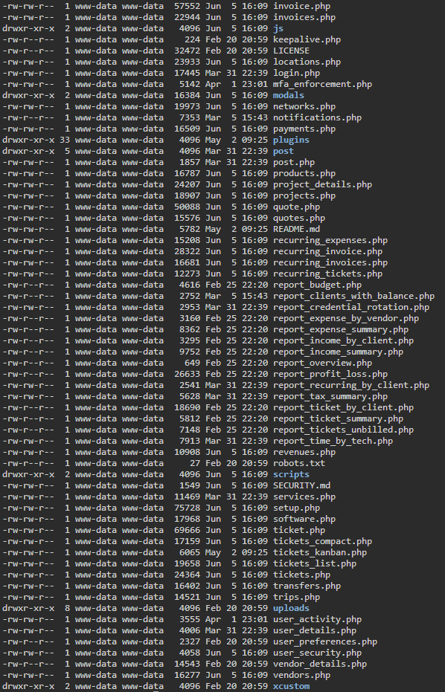Click the plugins directory name
Image resolution: width=445 pixels, height=692 pixels.
click(x=291, y=140)
